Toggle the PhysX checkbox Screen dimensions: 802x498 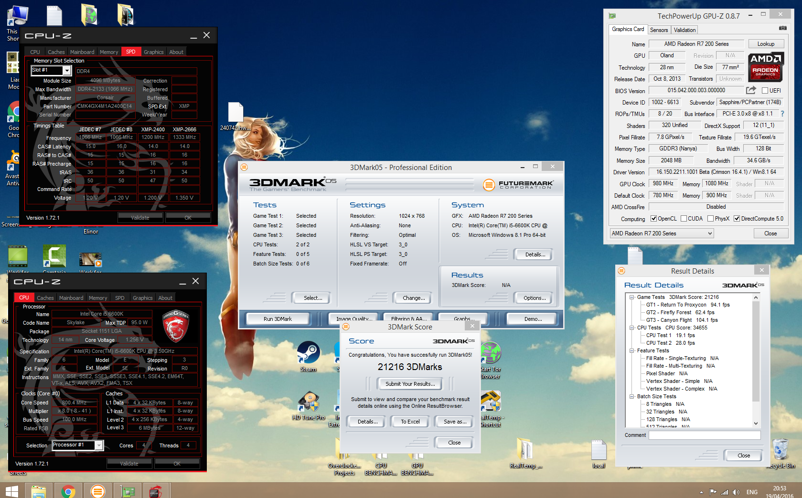pos(710,219)
